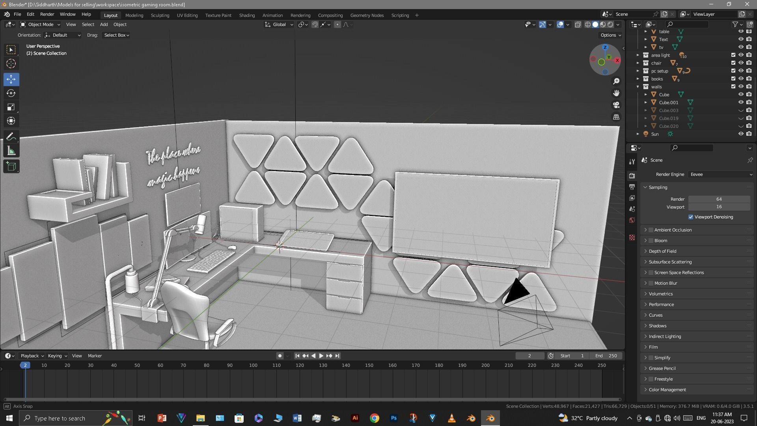
Task: Uncheck the area light collection checkbox
Action: tap(733, 55)
